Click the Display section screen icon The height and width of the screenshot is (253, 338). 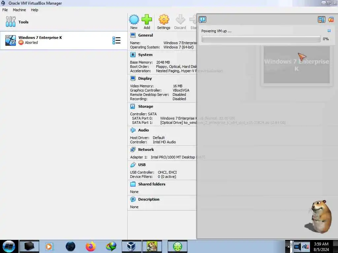[x=133, y=78]
